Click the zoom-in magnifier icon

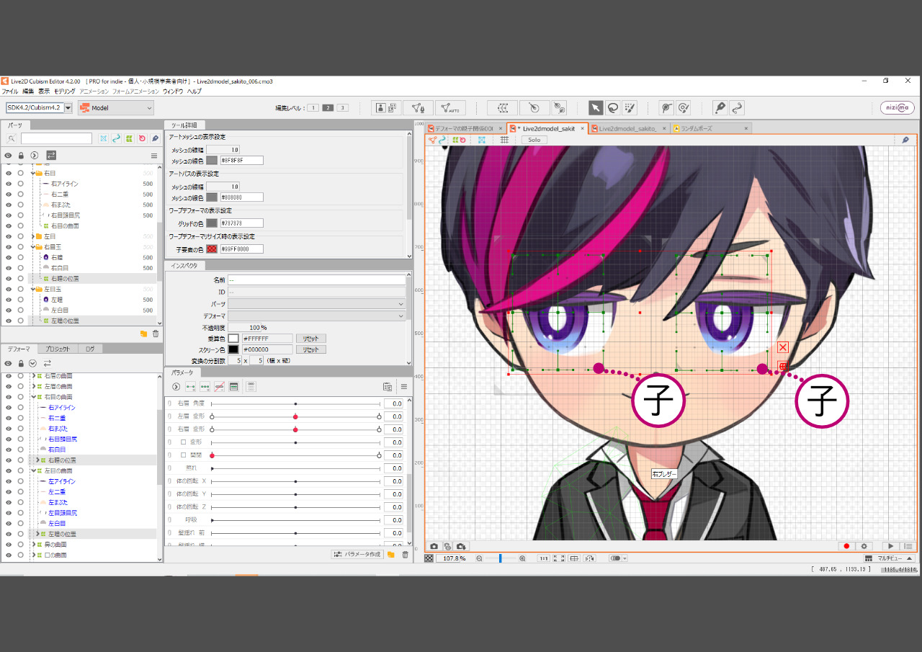(x=522, y=558)
